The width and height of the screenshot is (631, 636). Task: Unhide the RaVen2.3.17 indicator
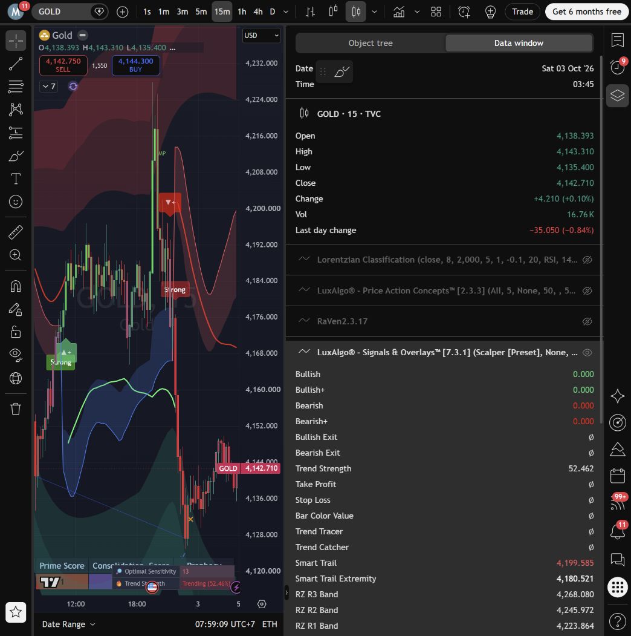coord(587,321)
